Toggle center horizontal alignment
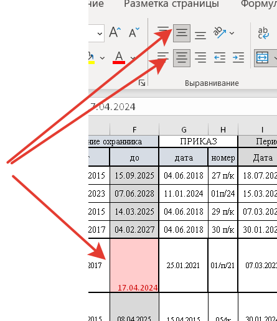The height and width of the screenshot is (321, 277). point(182,58)
